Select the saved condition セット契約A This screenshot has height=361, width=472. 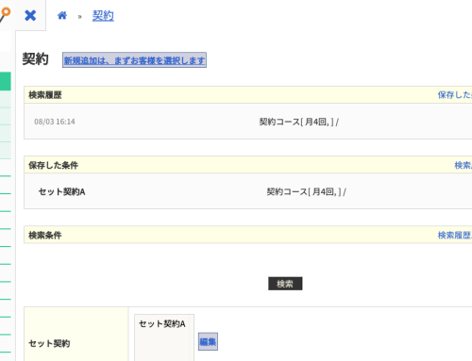click(61, 191)
